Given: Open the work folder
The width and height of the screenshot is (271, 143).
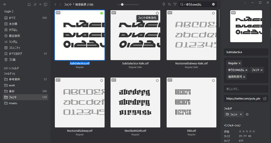Looking at the screenshot, I should click(25, 85).
